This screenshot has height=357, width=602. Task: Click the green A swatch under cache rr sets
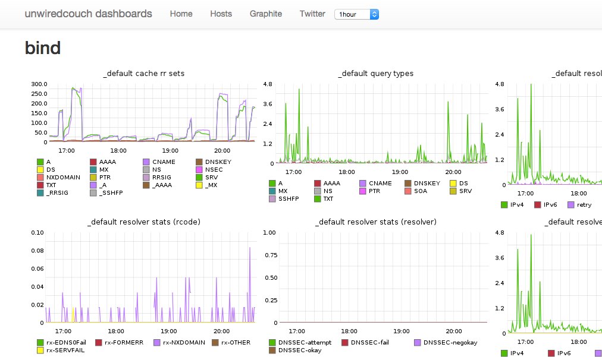40,162
